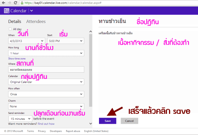Click the Where location input field

(x=46, y=69)
